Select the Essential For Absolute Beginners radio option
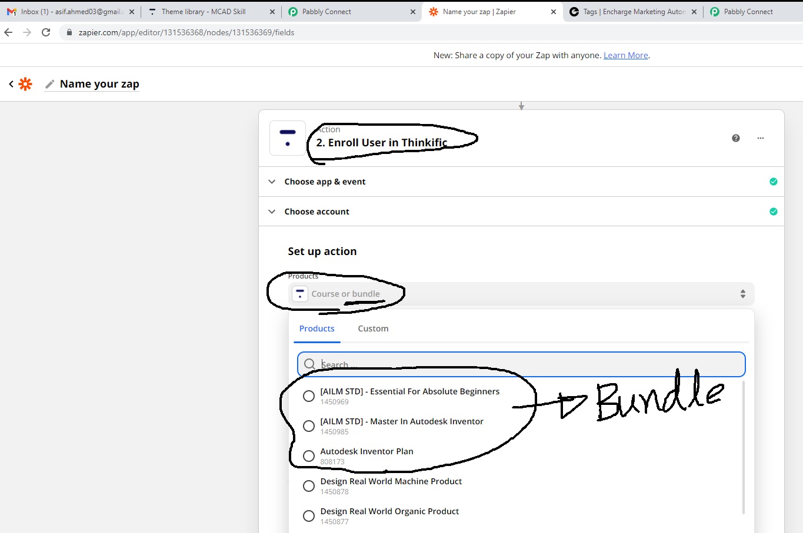This screenshot has height=533, width=803. tap(309, 396)
